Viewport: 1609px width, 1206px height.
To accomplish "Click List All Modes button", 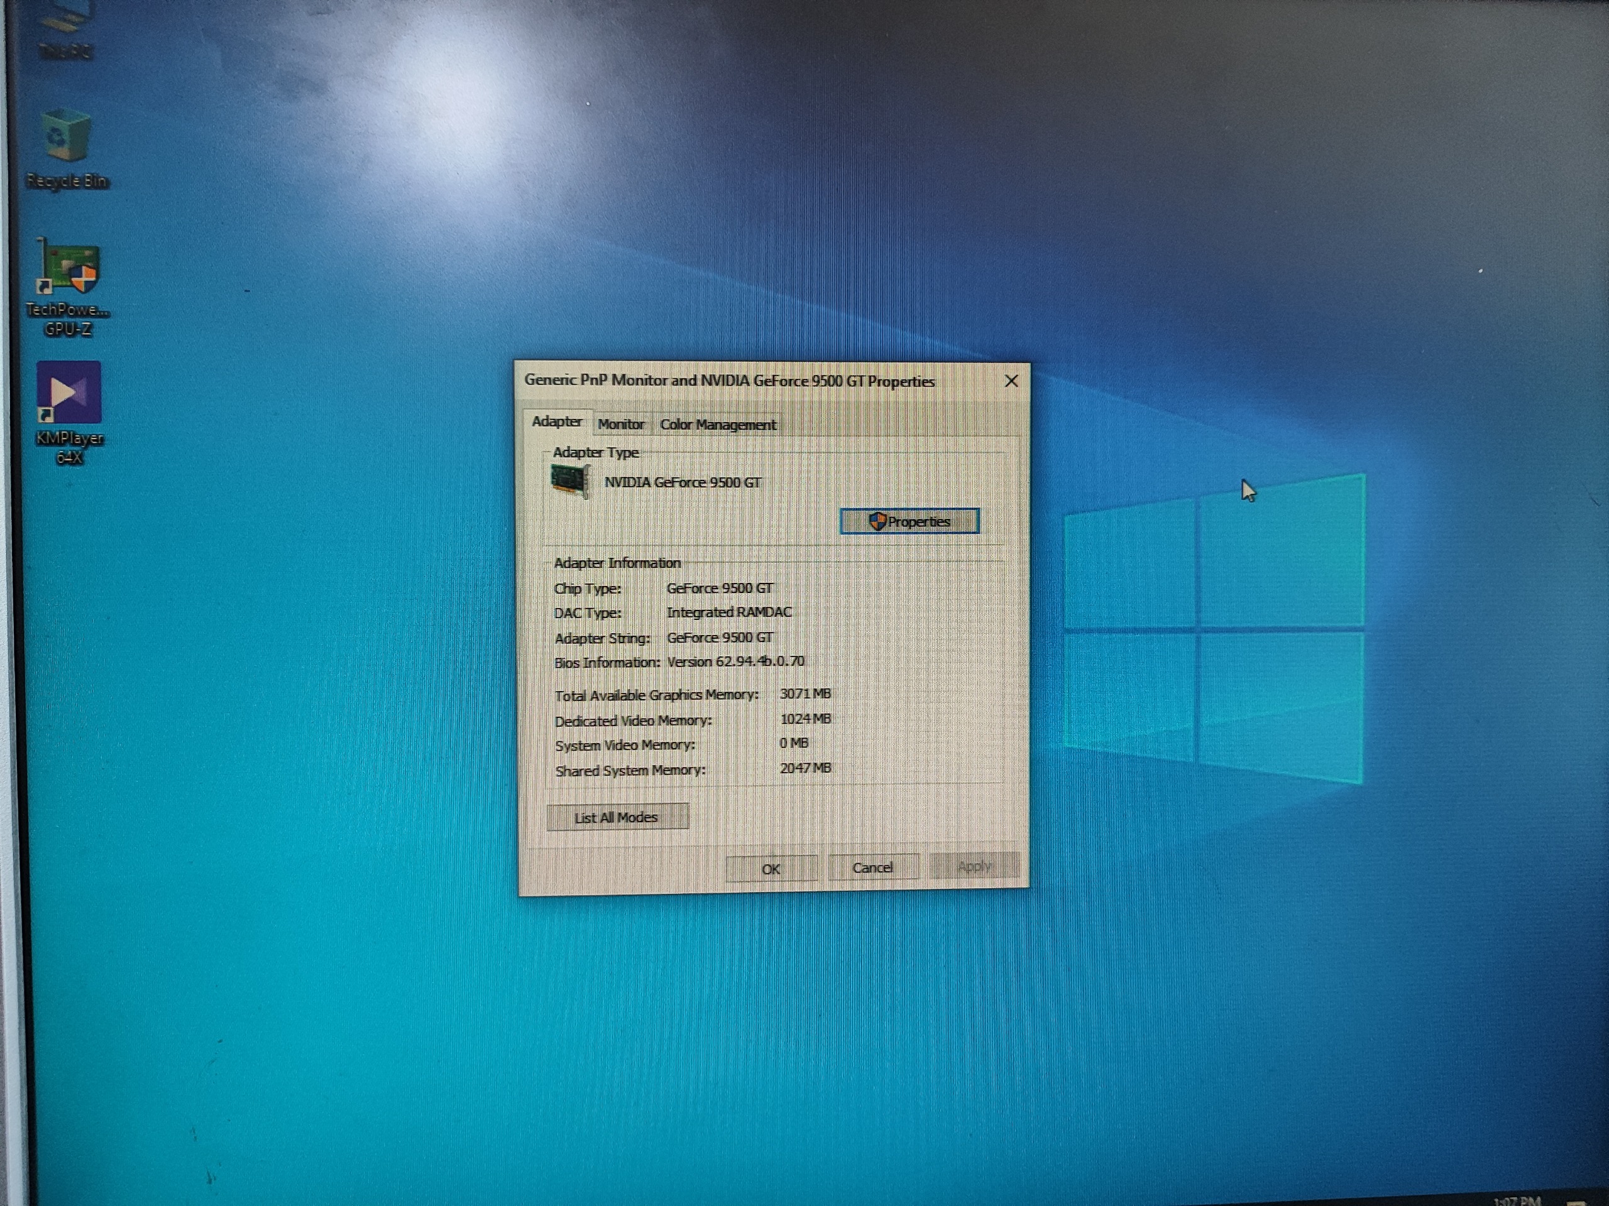I will (617, 817).
